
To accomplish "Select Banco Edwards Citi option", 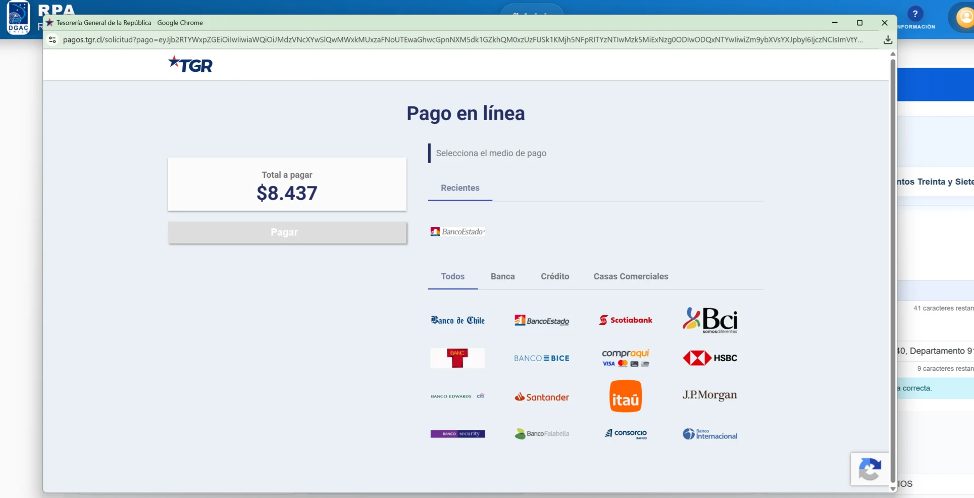I will (457, 396).
